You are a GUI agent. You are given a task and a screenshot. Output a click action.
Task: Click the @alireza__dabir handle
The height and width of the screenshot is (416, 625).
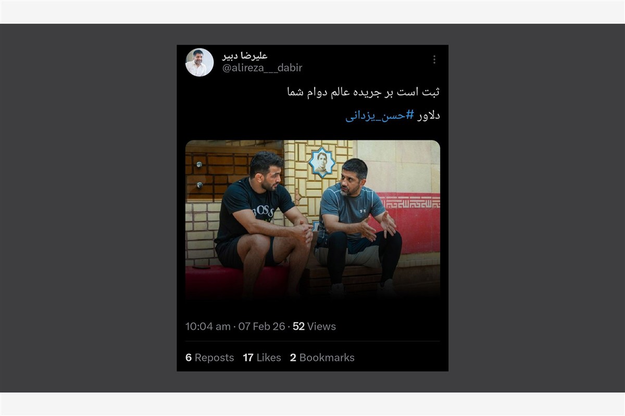[262, 68]
